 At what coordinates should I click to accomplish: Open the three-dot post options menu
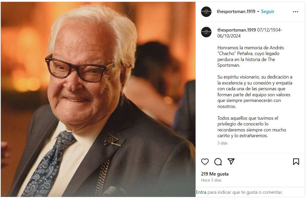(296, 11)
